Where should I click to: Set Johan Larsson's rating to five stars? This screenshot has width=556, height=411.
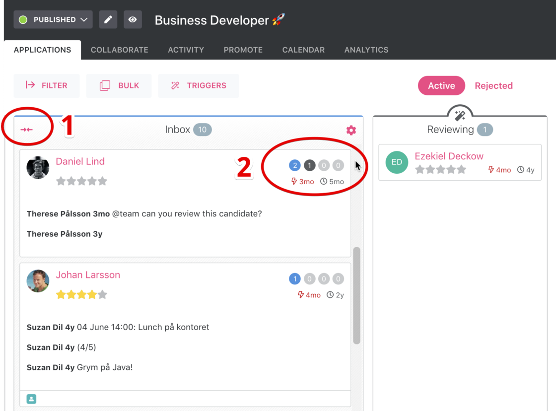click(x=102, y=295)
